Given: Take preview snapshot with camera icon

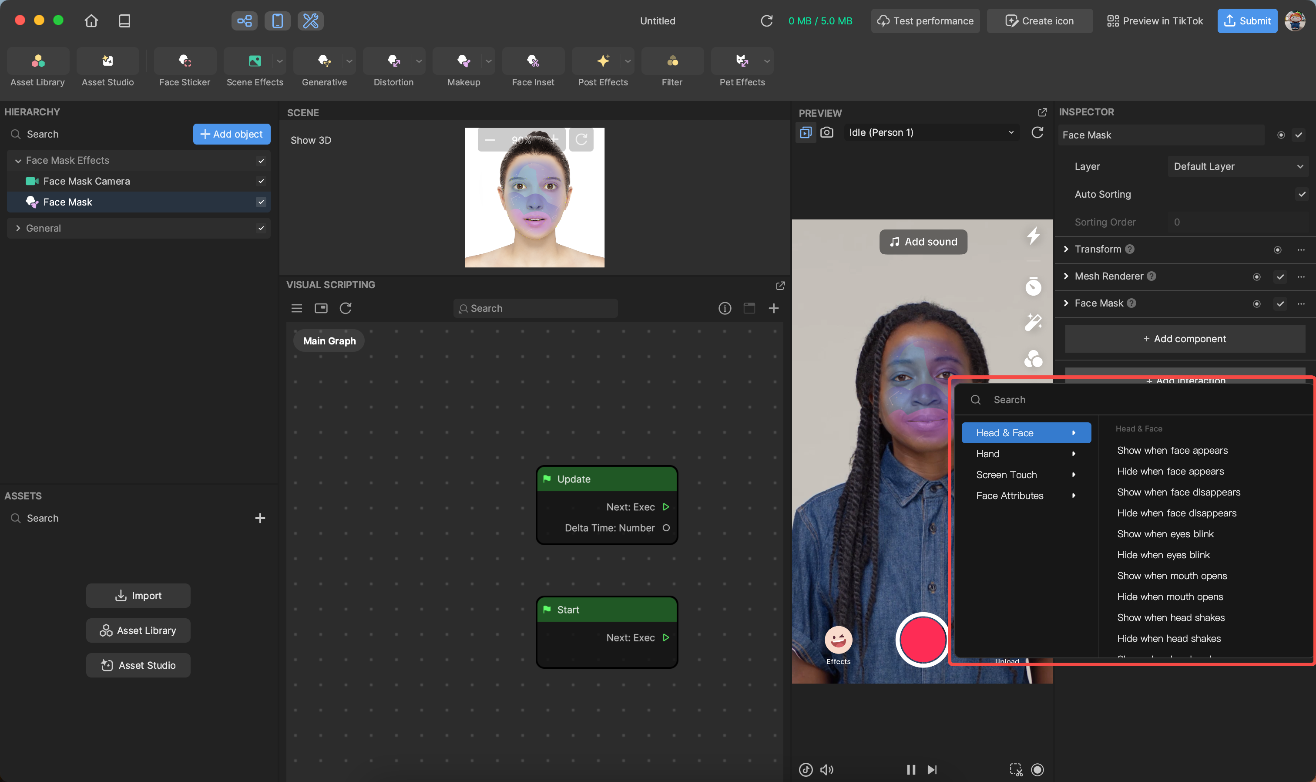Looking at the screenshot, I should (827, 133).
